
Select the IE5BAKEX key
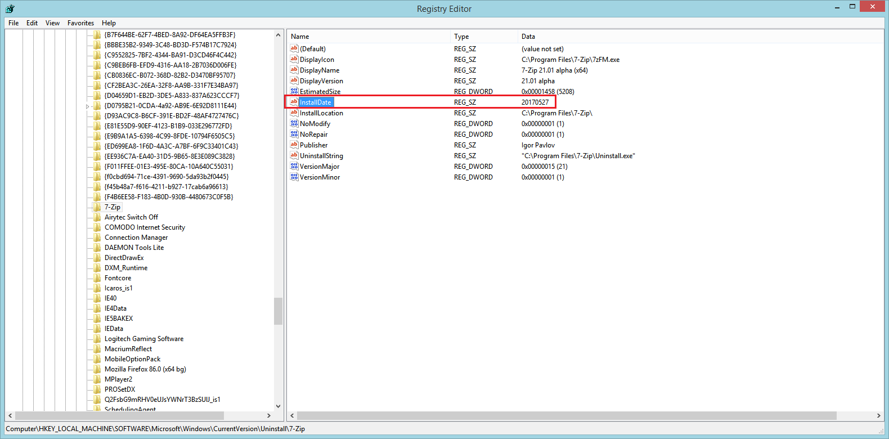[119, 319]
